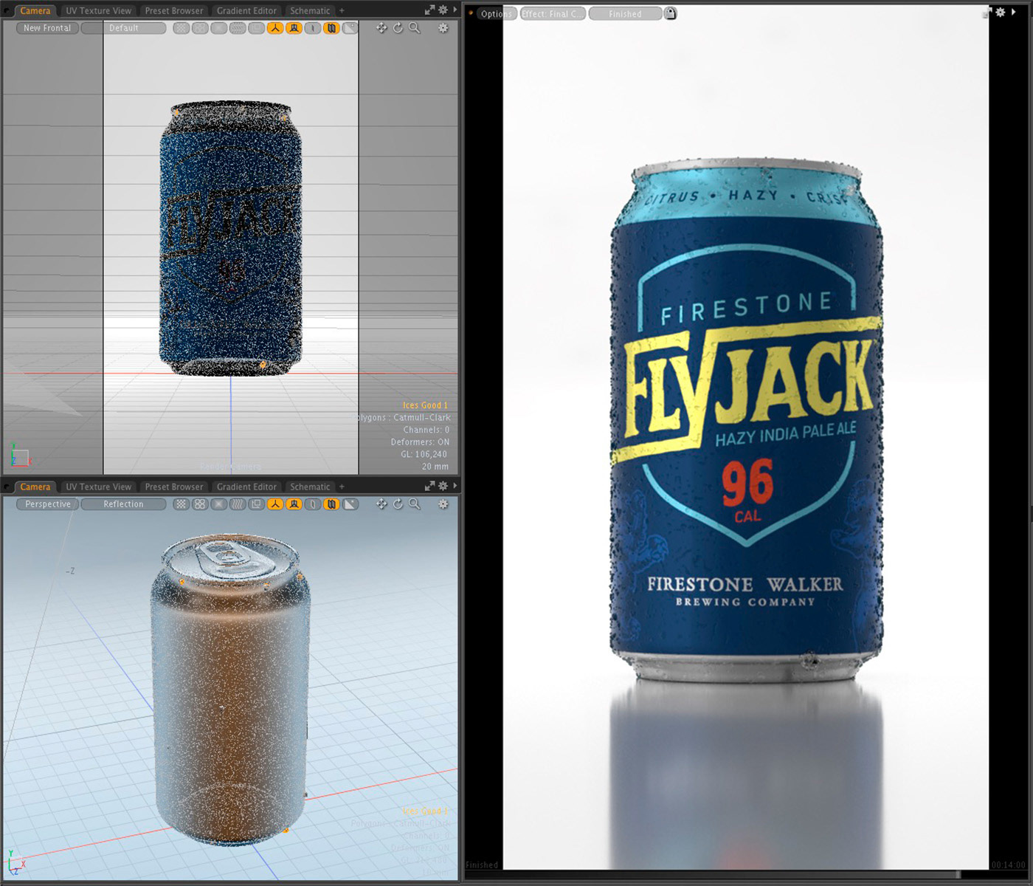Open Preset Browser tab in bottom viewport
This screenshot has width=1033, height=886.
click(x=174, y=487)
